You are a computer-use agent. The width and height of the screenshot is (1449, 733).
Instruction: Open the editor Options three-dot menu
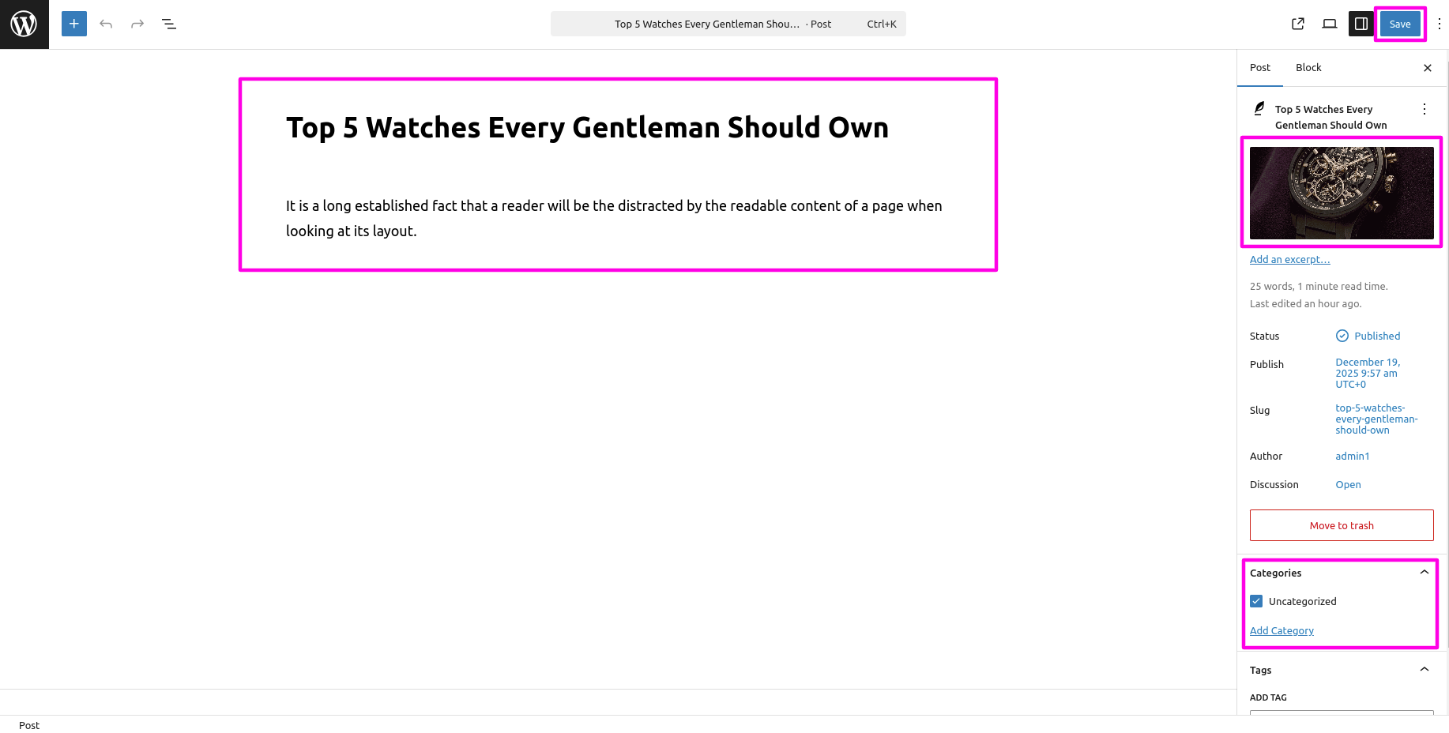pyautogui.click(x=1439, y=24)
